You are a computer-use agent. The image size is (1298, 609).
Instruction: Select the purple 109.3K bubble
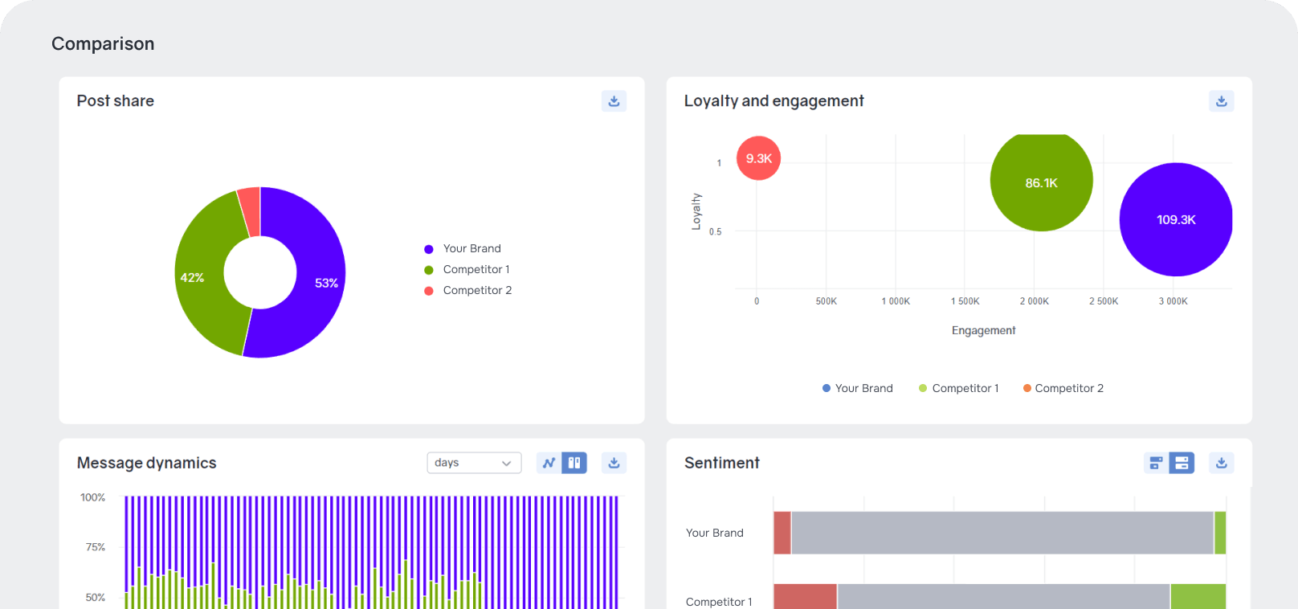[1176, 219]
